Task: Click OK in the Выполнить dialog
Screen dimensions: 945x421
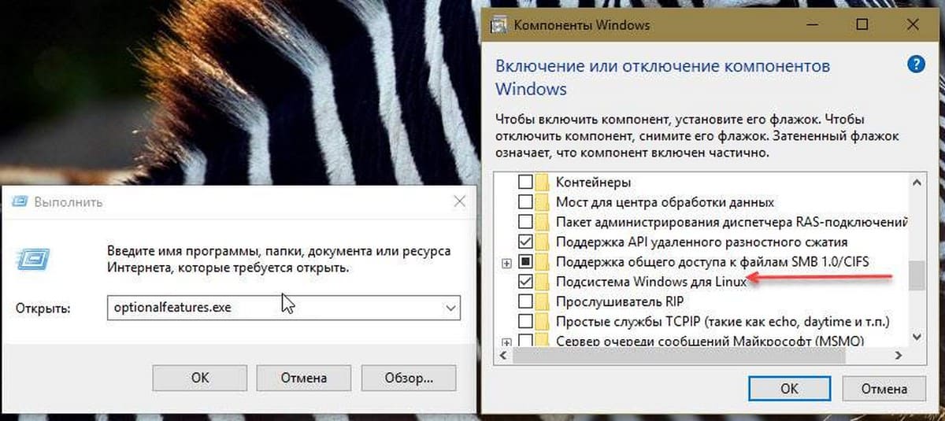Action: 200,378
